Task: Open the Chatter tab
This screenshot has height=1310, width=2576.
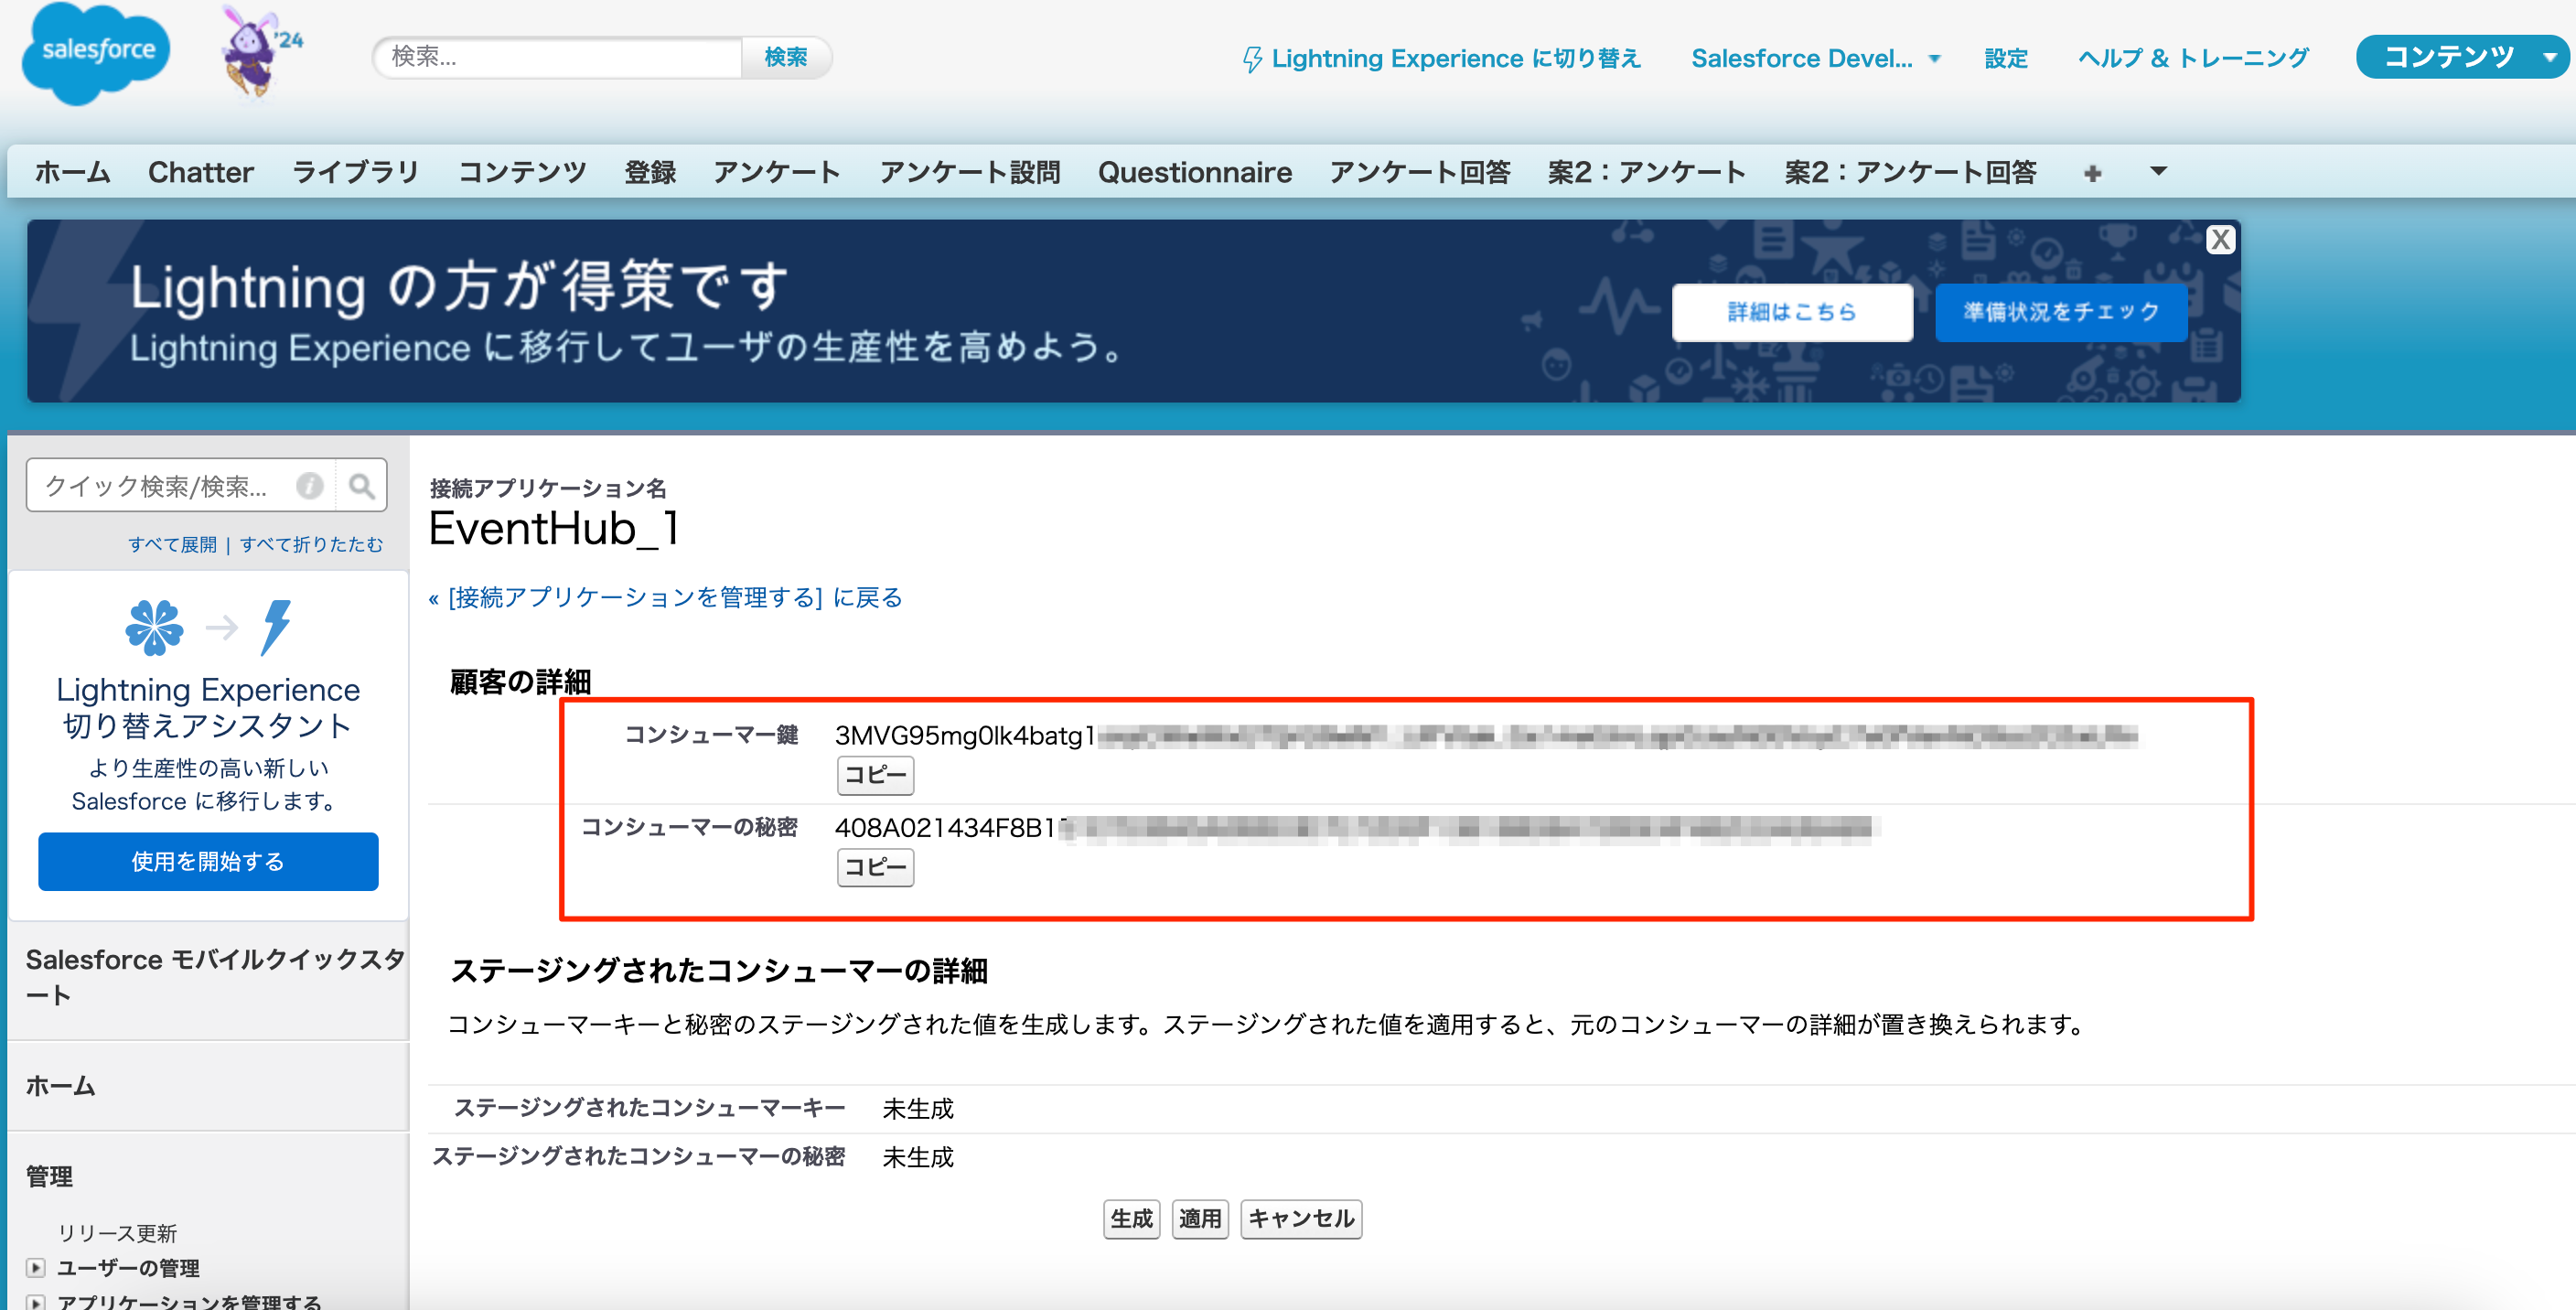Action: tap(200, 172)
